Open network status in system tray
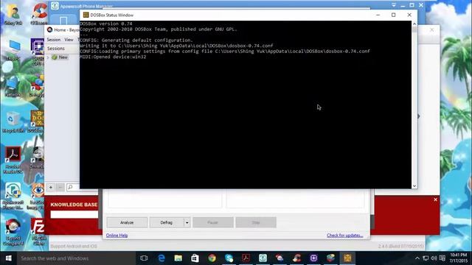472x265 pixels. click(426, 258)
